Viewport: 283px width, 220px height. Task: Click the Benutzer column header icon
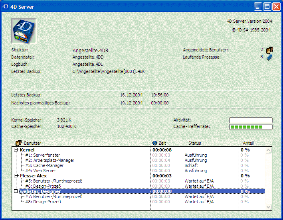18,143
